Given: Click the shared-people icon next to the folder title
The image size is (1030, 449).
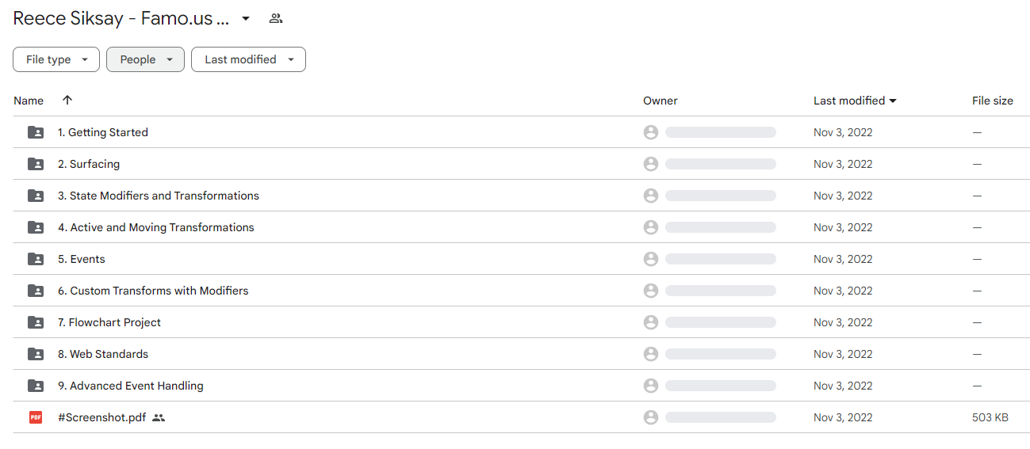Looking at the screenshot, I should [276, 18].
